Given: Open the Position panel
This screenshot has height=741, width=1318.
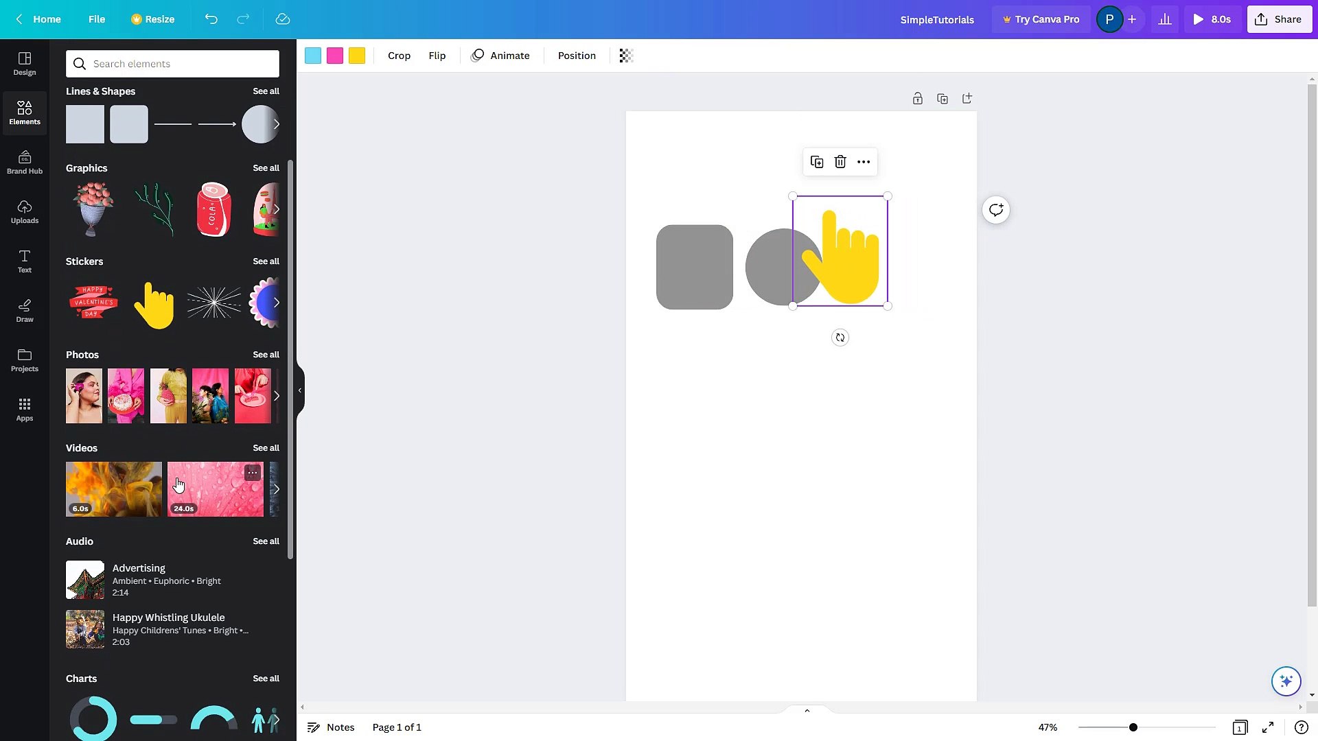Looking at the screenshot, I should click(x=576, y=55).
